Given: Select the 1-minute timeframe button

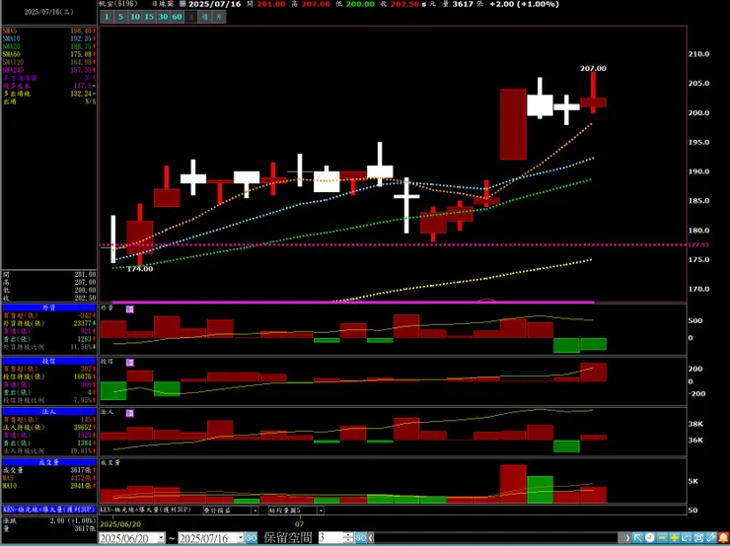Looking at the screenshot, I should (x=107, y=17).
